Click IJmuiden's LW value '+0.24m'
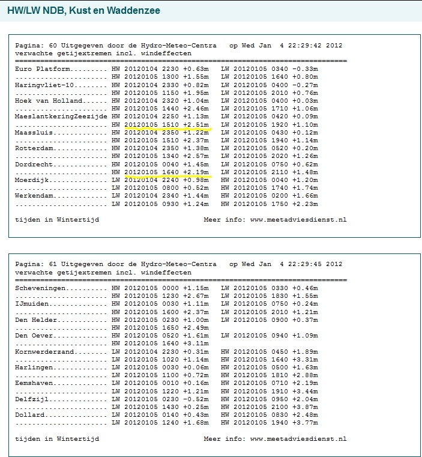Screen dimensions: 422x457 [305, 304]
